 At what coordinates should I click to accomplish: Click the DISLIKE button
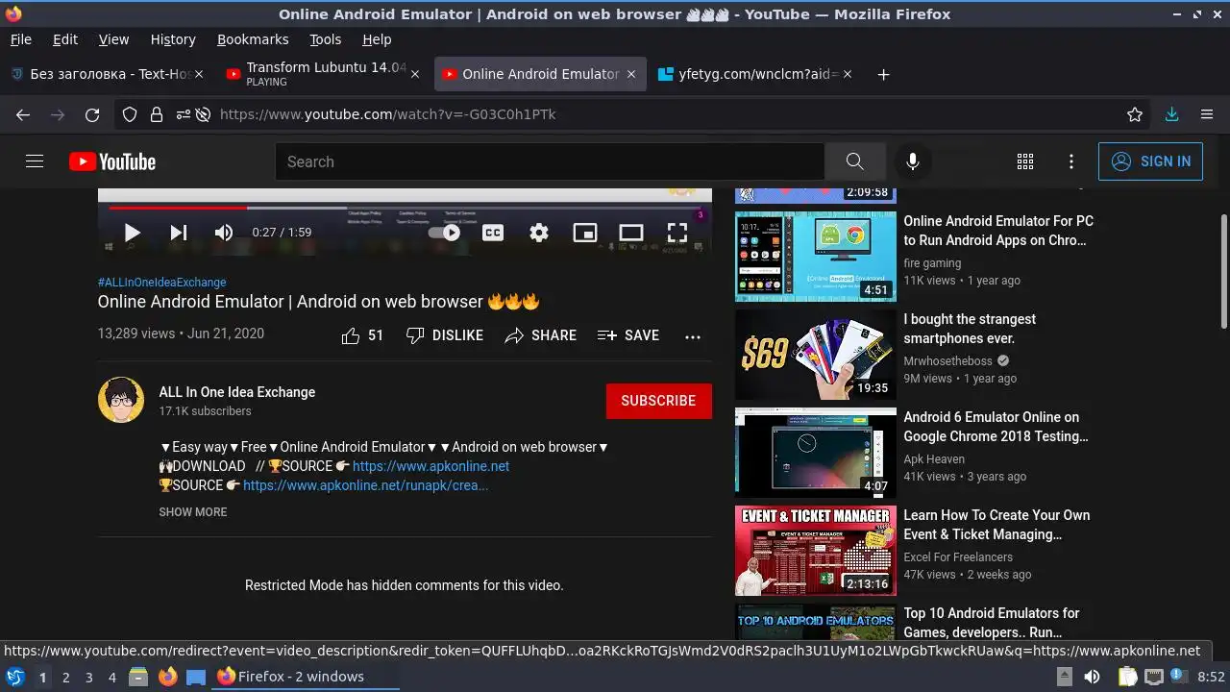click(445, 335)
